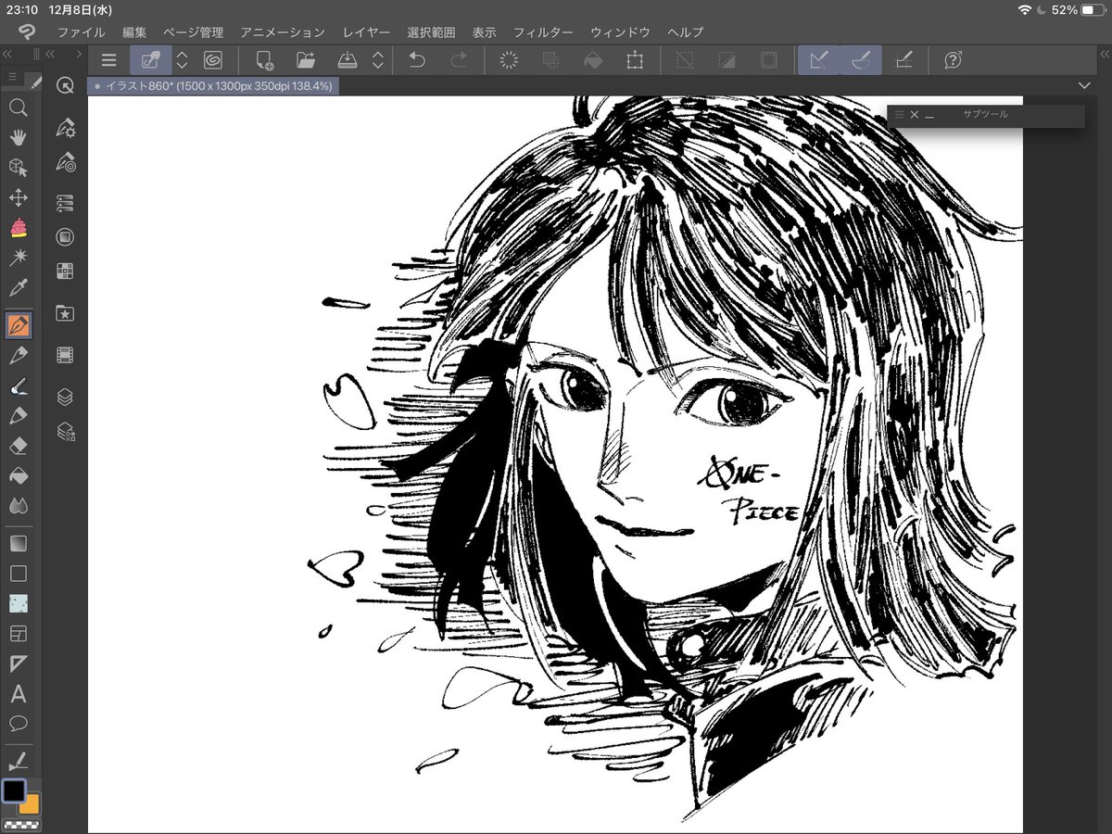Undo the last stroke
Screen dimensions: 1112x834
(417, 60)
